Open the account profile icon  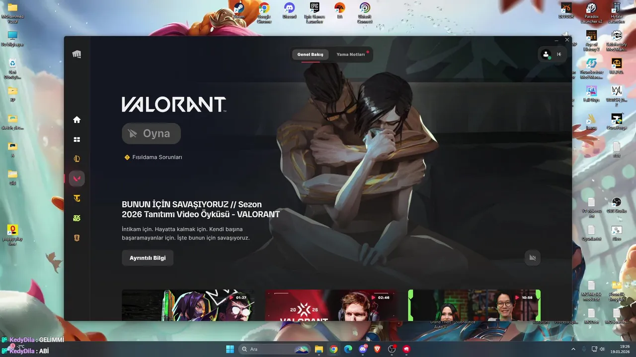(x=546, y=55)
